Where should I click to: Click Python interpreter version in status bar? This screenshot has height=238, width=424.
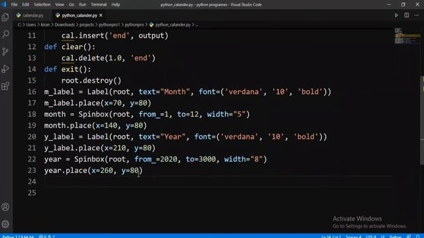pyautogui.click(x=18, y=237)
